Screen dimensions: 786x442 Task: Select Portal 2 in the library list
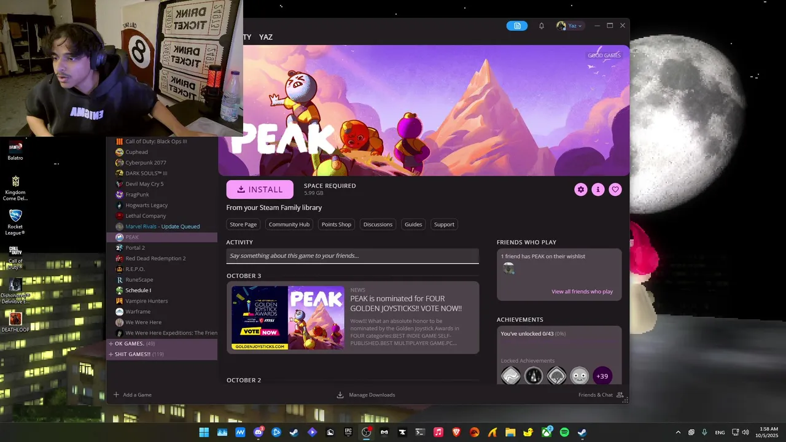click(162, 248)
